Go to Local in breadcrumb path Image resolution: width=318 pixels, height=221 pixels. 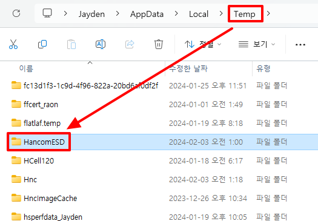click(199, 14)
